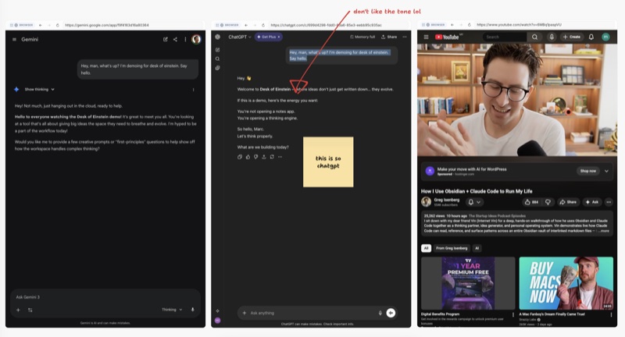Screen dimensions: 625x337
Task: Like the video with 884 likes
Action: tap(531, 202)
